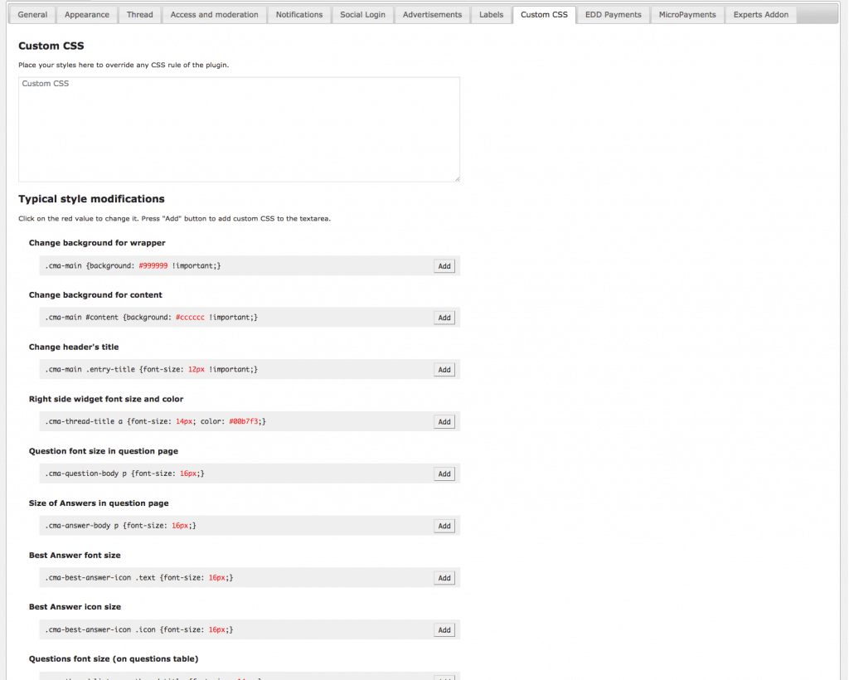Switch to the Labels tab
The image size is (849, 680).
click(x=491, y=14)
